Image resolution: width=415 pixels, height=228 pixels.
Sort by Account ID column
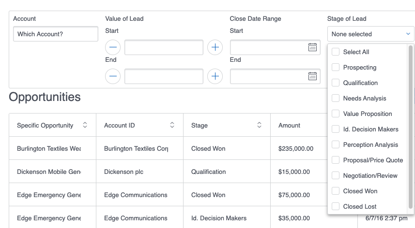(172, 125)
